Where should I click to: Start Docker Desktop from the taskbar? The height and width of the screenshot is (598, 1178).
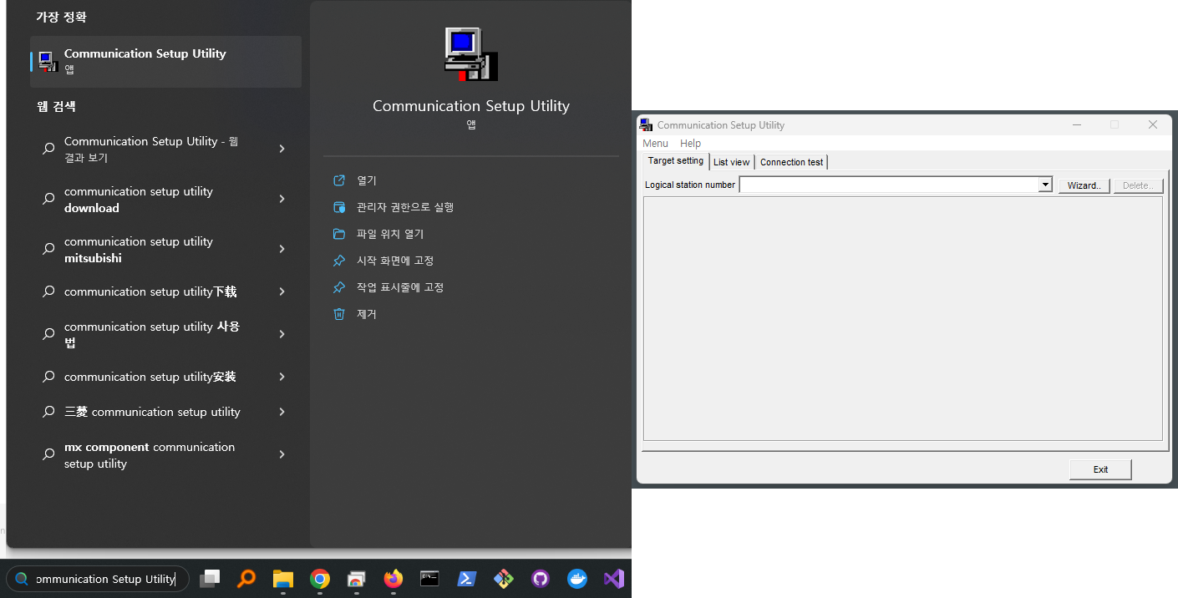pos(576,579)
